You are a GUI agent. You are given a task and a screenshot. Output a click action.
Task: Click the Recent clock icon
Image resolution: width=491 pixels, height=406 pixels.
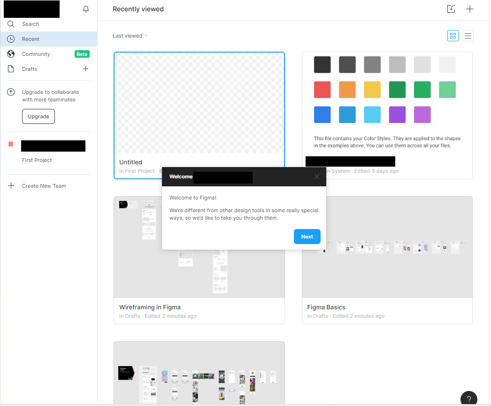[x=11, y=39]
